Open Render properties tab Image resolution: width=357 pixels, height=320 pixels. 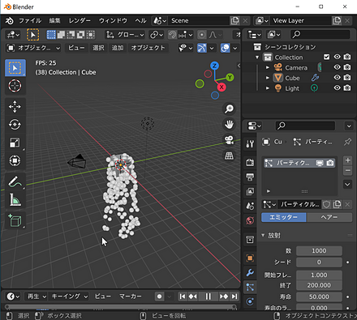click(x=250, y=162)
